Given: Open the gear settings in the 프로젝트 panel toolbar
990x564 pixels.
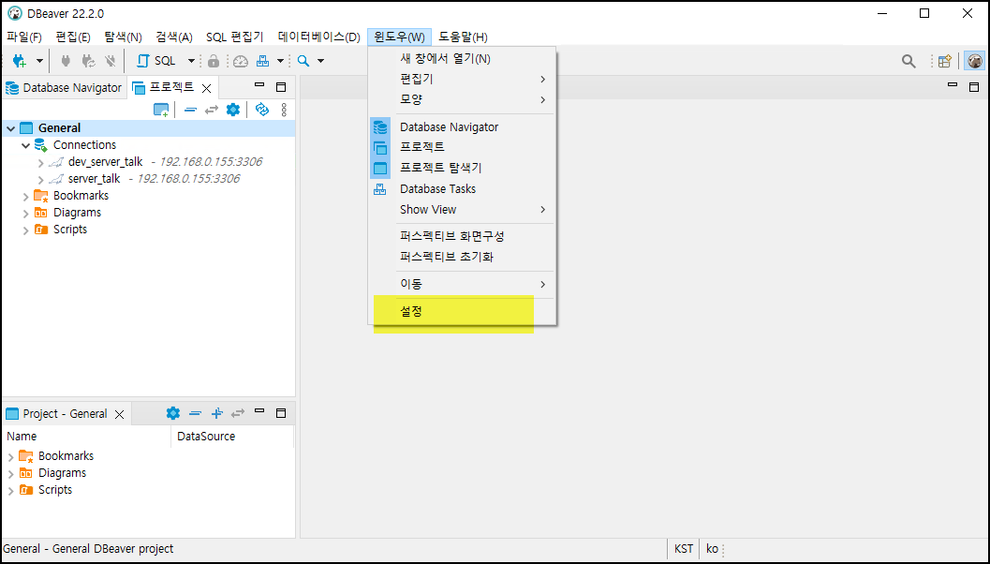Looking at the screenshot, I should pos(233,110).
